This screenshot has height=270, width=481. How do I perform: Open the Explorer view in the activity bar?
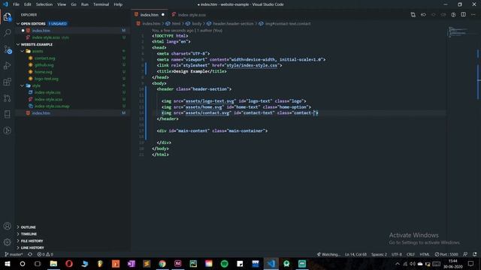point(7,16)
